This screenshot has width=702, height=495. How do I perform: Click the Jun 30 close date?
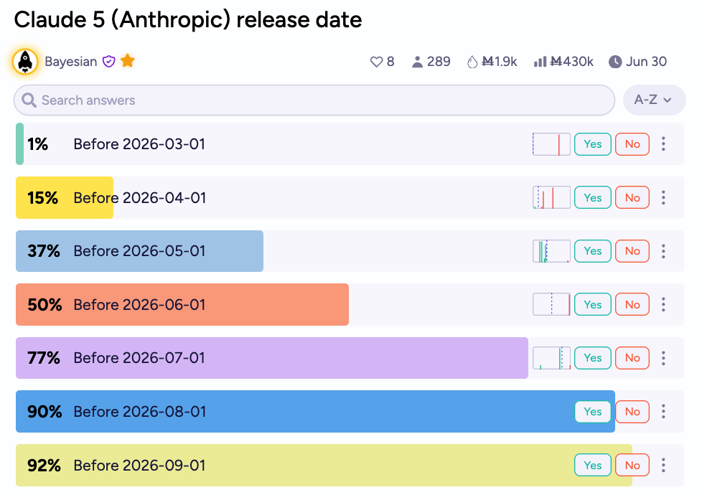point(646,61)
